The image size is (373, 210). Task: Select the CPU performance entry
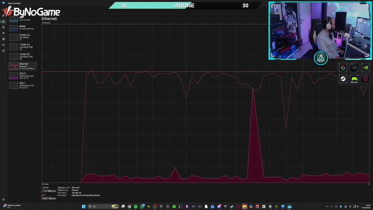[23, 19]
